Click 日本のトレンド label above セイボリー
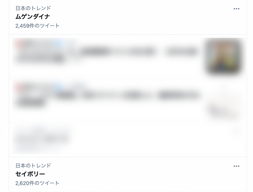 pos(33,165)
